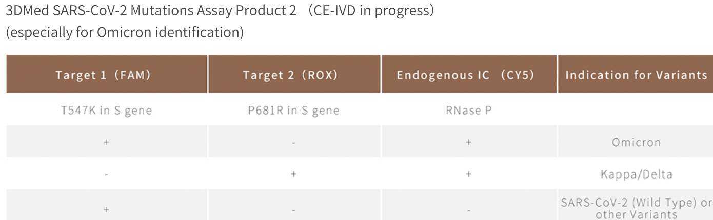The height and width of the screenshot is (220, 713).
Task: Click the CY5 plus sign in Omicron row
Action: [x=468, y=142]
